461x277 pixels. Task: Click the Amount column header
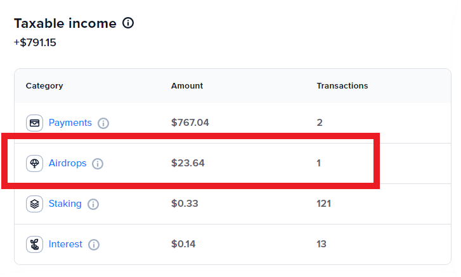click(x=187, y=85)
